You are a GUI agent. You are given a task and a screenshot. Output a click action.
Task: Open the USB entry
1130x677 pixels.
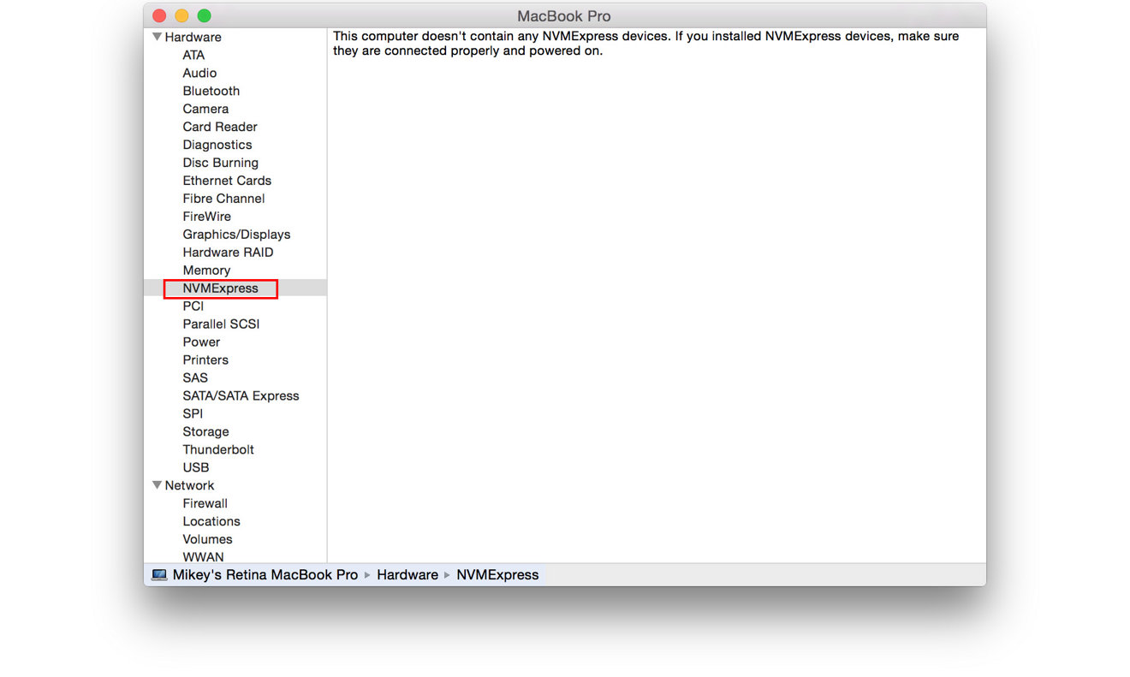[x=196, y=468]
